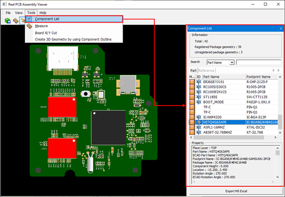Click the tab scroll right arrow

pyautogui.click(x=278, y=71)
